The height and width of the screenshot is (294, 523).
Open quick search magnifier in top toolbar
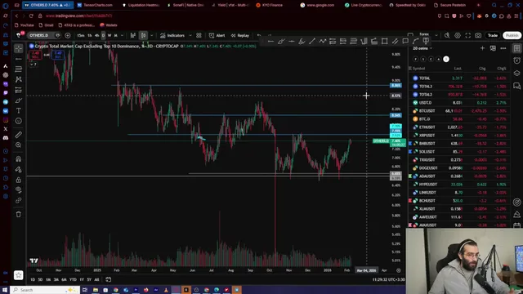pos(447,35)
